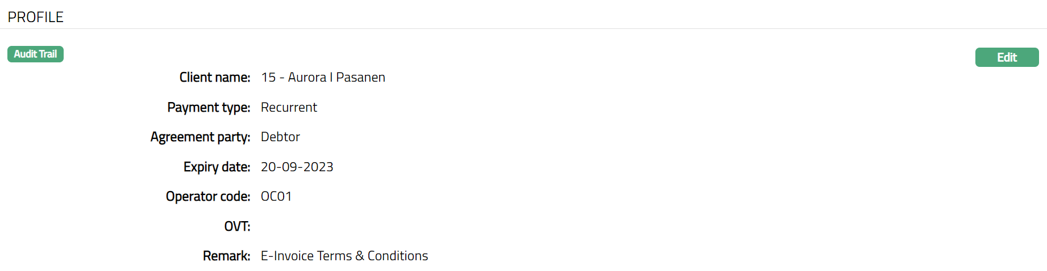The image size is (1047, 271).
Task: Select the Expiry date label
Action: [217, 167]
